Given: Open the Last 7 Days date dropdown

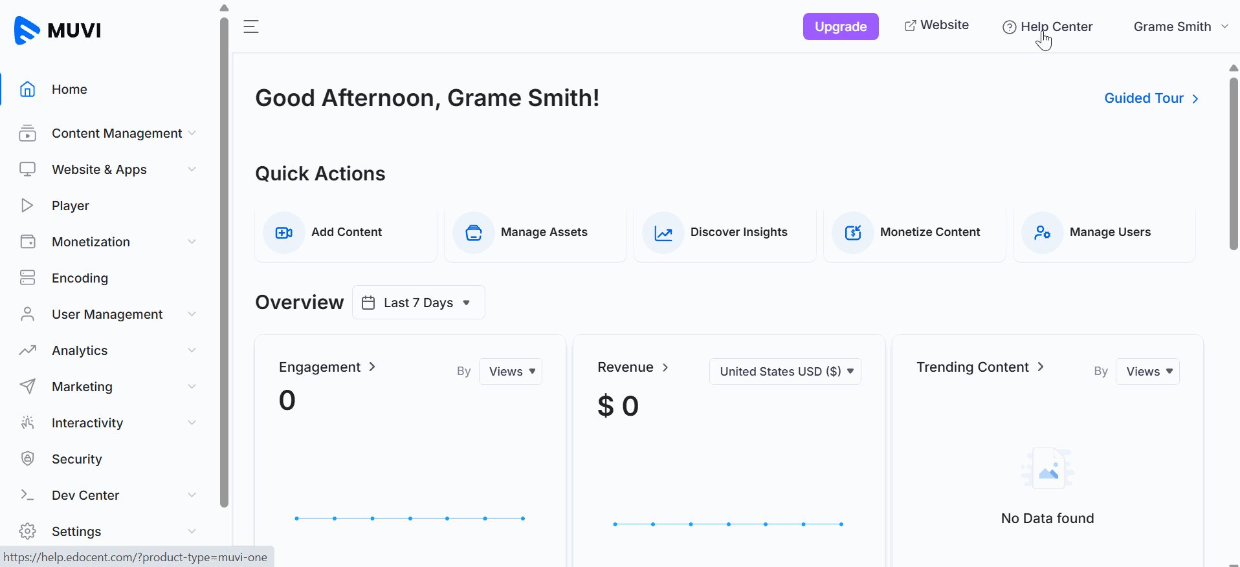Looking at the screenshot, I should tap(418, 303).
